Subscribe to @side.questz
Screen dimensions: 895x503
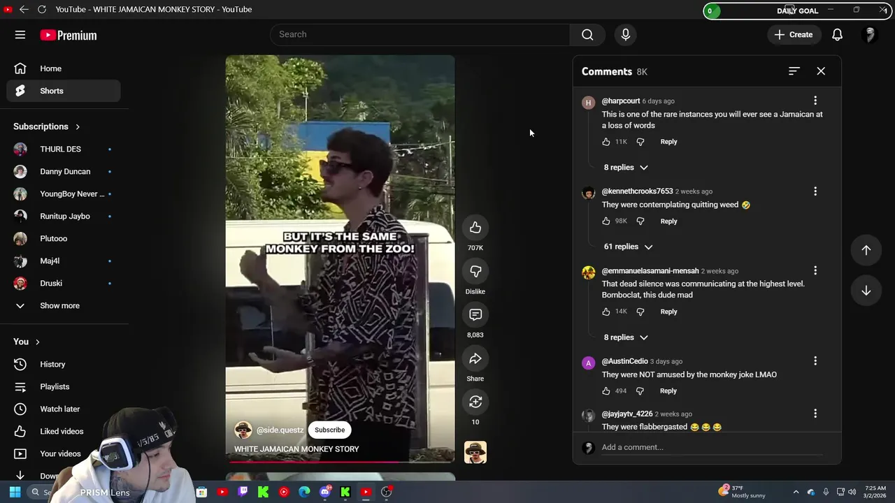[x=329, y=430]
